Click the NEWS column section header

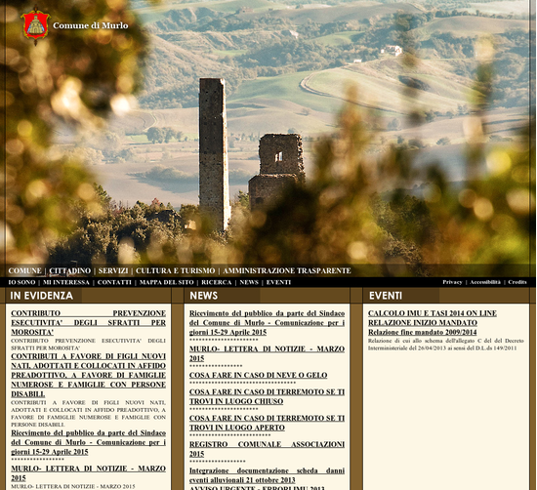(x=203, y=296)
